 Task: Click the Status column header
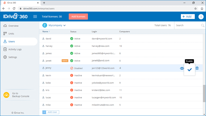point(73,31)
